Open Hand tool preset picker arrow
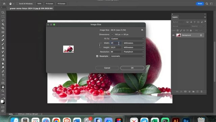 click(13, 4)
